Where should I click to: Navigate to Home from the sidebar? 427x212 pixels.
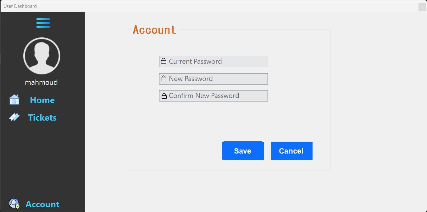coord(42,100)
